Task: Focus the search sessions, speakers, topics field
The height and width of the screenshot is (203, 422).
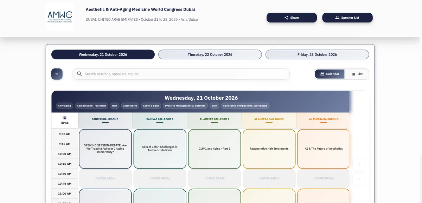Action: tap(181, 74)
